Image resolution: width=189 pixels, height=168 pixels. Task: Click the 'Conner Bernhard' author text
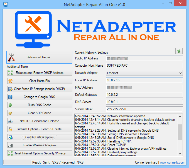tap(146, 162)
